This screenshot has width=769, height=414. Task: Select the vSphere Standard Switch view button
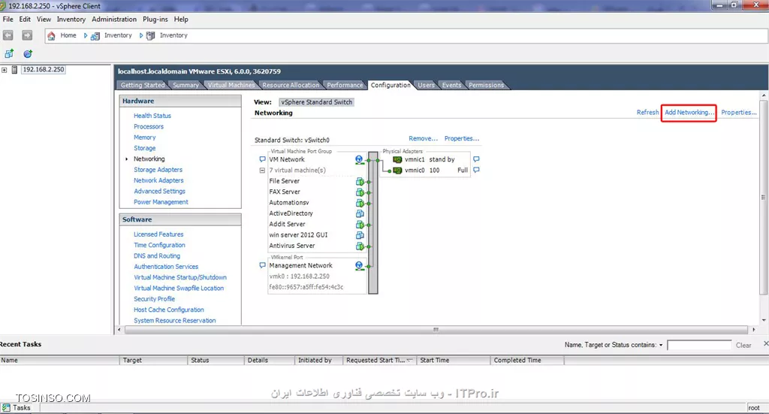pyautogui.click(x=316, y=102)
